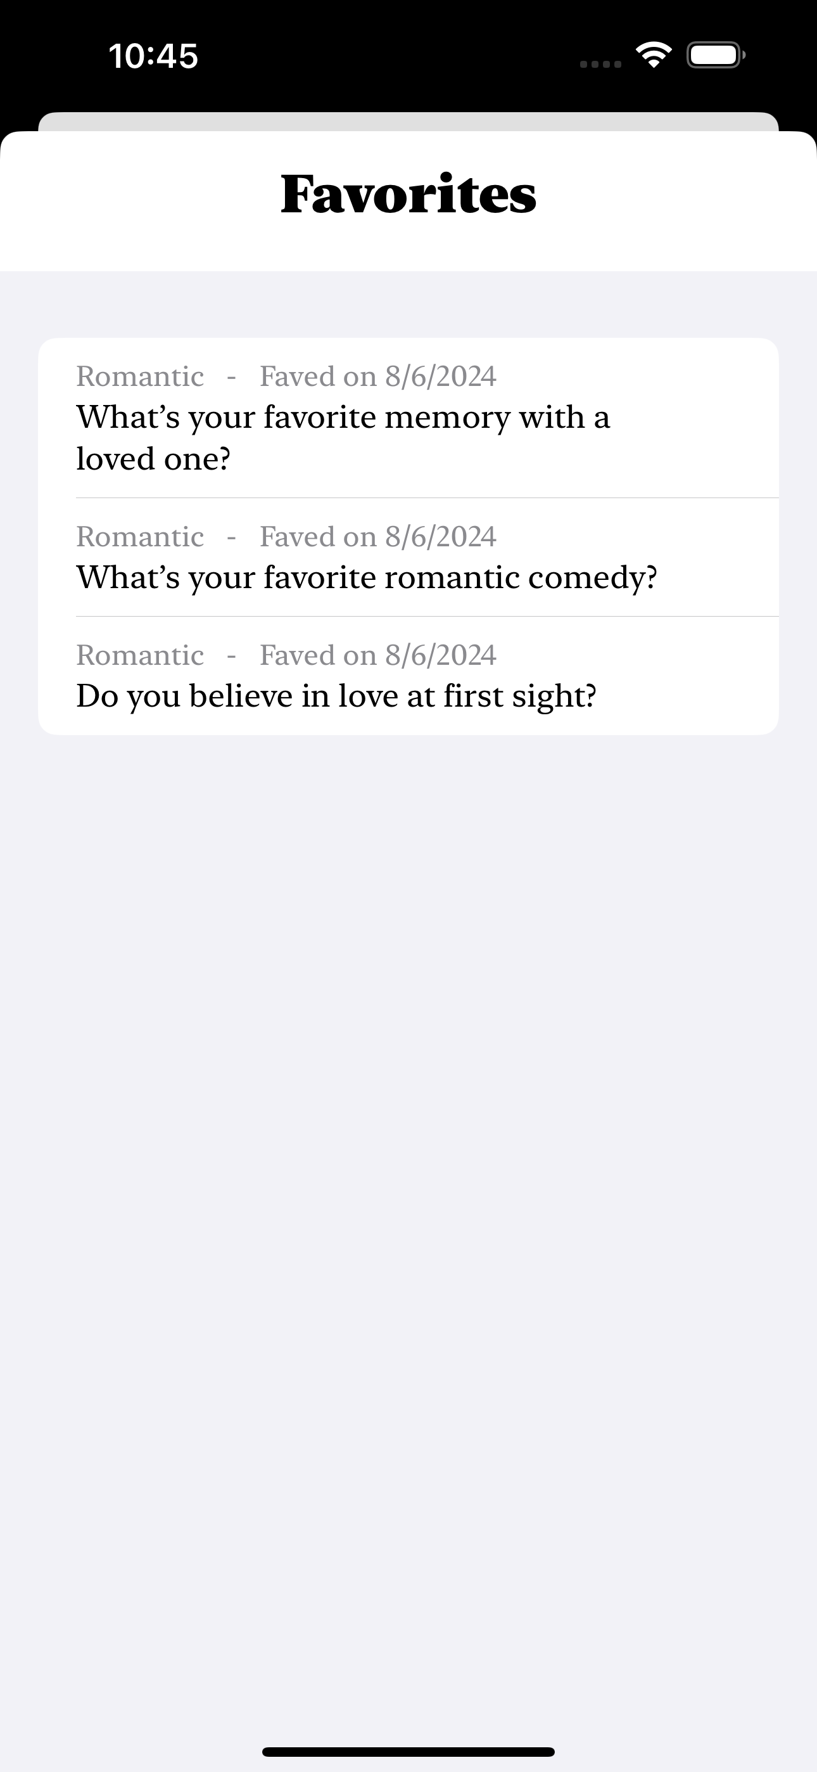Tap the dash separator in the second row
The height and width of the screenshot is (1772, 817).
[232, 538]
